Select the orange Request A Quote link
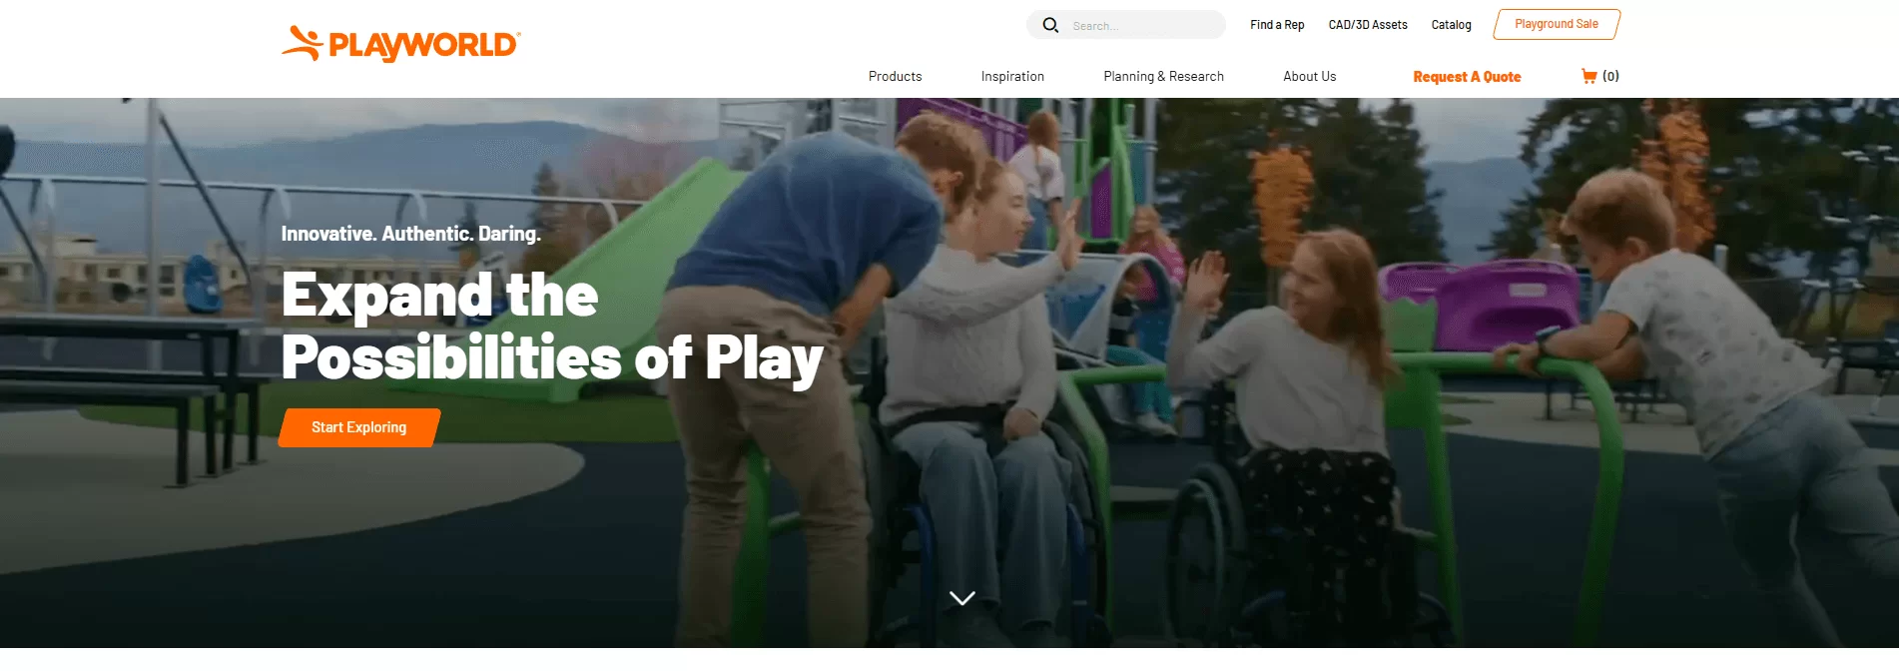1899x671 pixels. click(1467, 77)
